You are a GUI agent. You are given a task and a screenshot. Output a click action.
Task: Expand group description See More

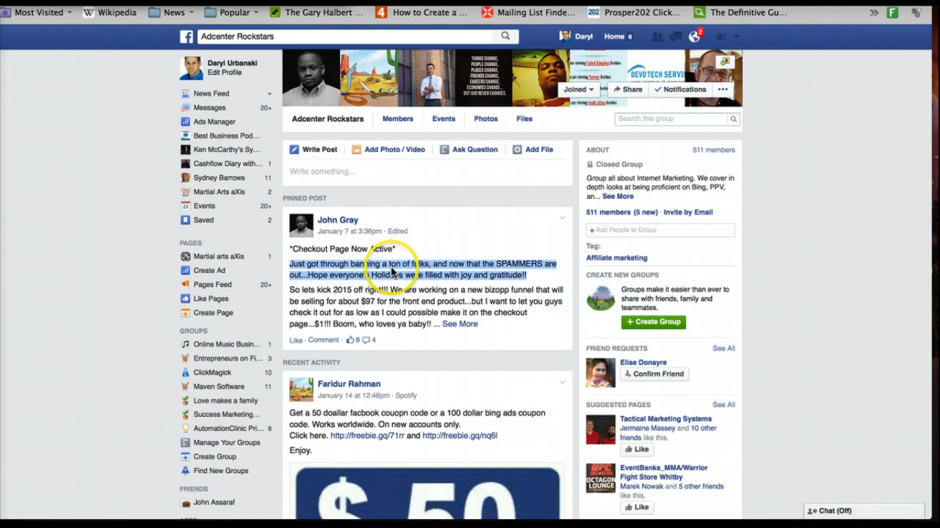pyautogui.click(x=618, y=197)
